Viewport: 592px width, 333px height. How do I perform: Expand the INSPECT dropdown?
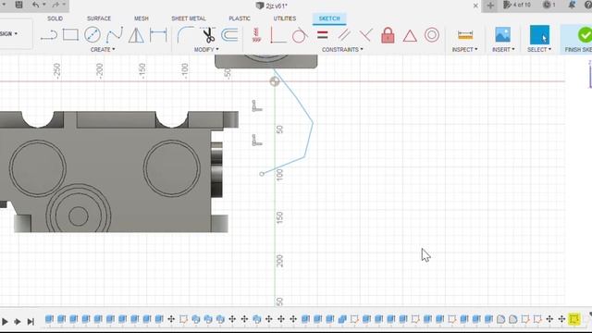(x=464, y=49)
